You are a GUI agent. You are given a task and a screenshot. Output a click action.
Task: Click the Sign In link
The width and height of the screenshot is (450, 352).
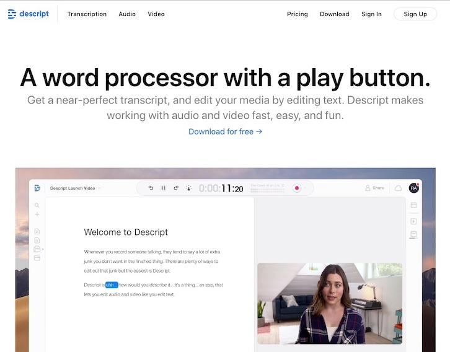[371, 14]
